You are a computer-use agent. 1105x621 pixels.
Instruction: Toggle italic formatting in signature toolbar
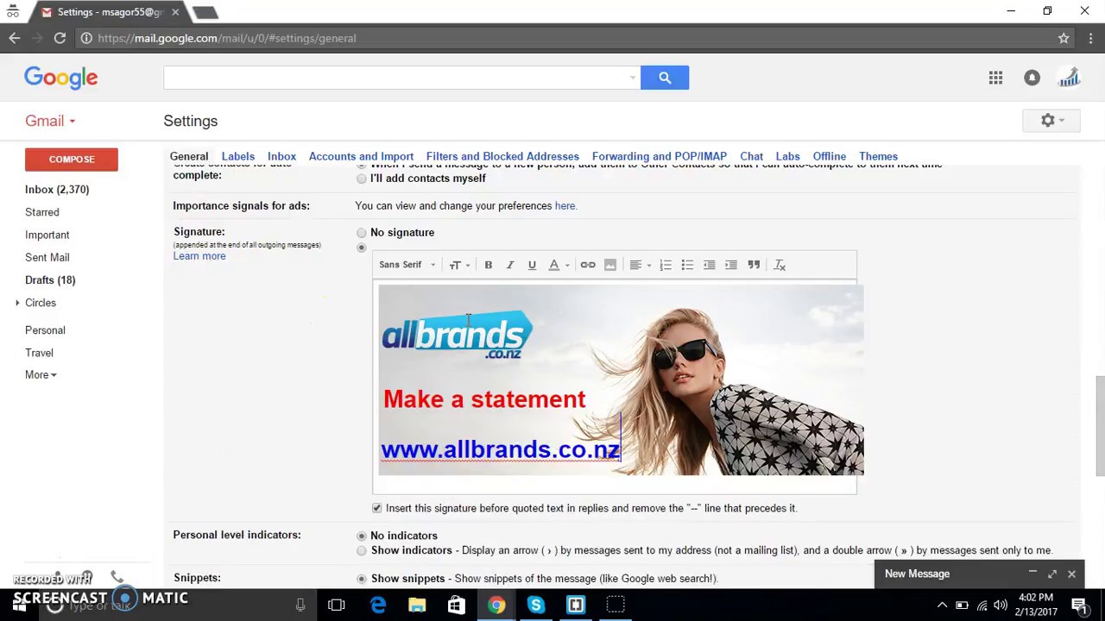[x=510, y=265]
